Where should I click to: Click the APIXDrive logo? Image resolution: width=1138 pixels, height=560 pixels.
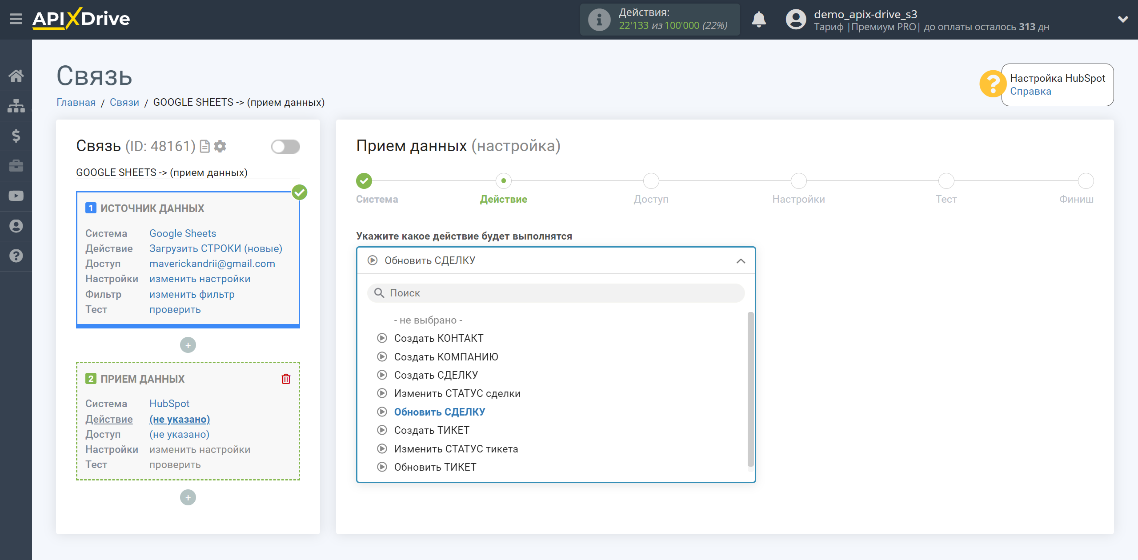pyautogui.click(x=81, y=19)
